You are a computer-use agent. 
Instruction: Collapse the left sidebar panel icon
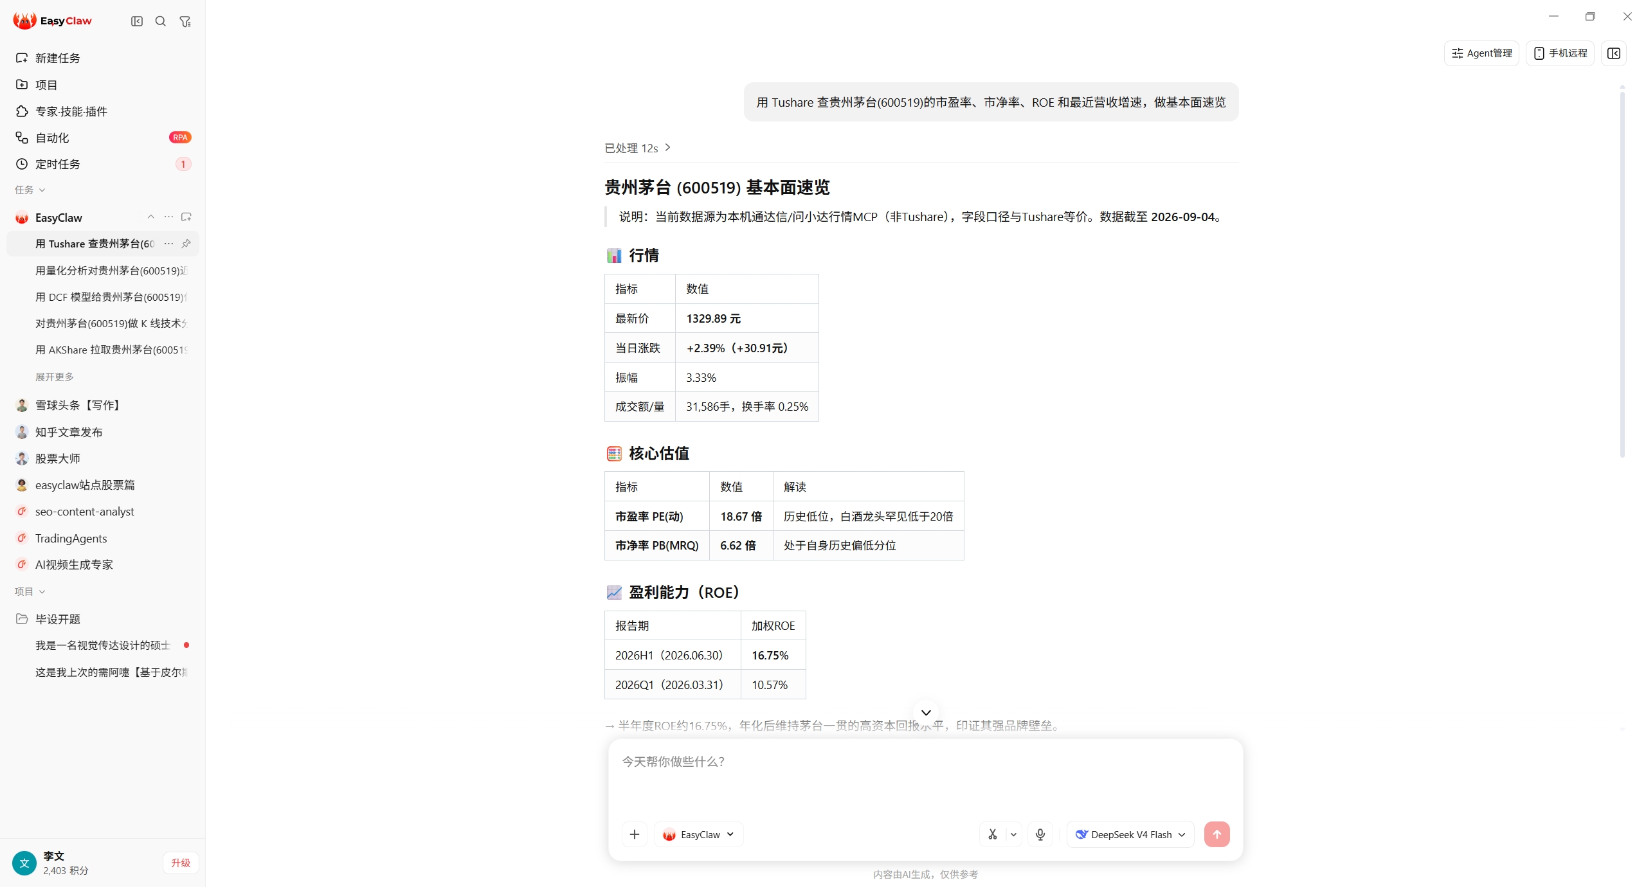coord(137,21)
